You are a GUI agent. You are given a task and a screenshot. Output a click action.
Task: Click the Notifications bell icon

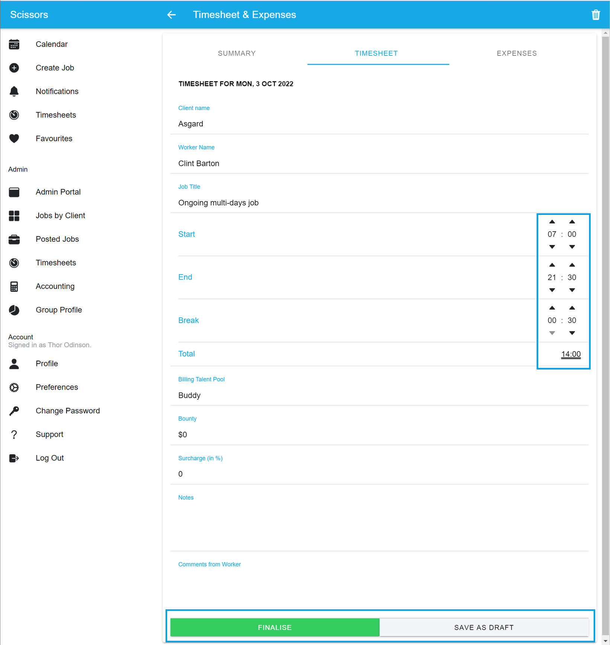point(14,91)
